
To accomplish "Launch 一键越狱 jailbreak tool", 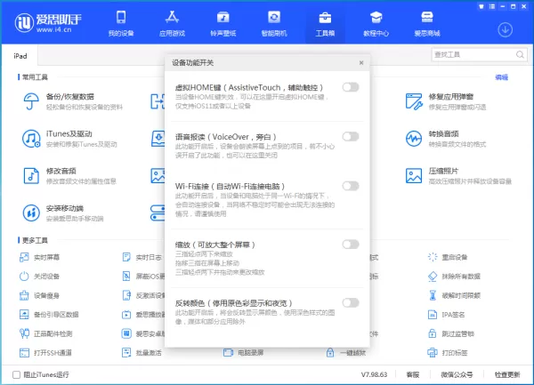I will (x=346, y=353).
